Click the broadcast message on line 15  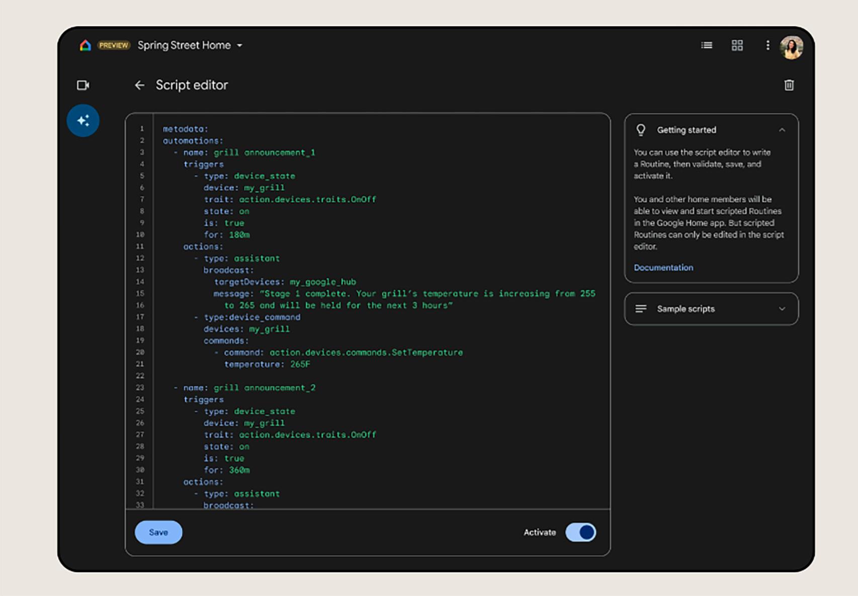click(x=402, y=293)
